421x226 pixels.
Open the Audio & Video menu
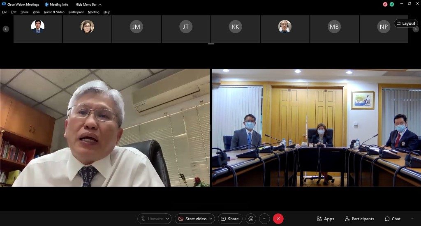point(54,12)
